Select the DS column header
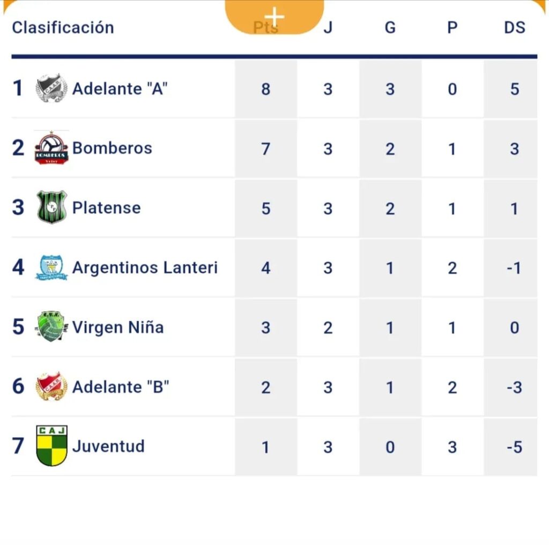Screen dimensions: 549x545 pyautogui.click(x=514, y=27)
